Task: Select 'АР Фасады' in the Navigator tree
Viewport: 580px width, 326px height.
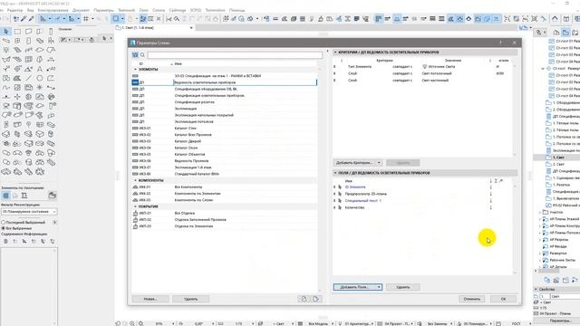Action: click(x=558, y=246)
